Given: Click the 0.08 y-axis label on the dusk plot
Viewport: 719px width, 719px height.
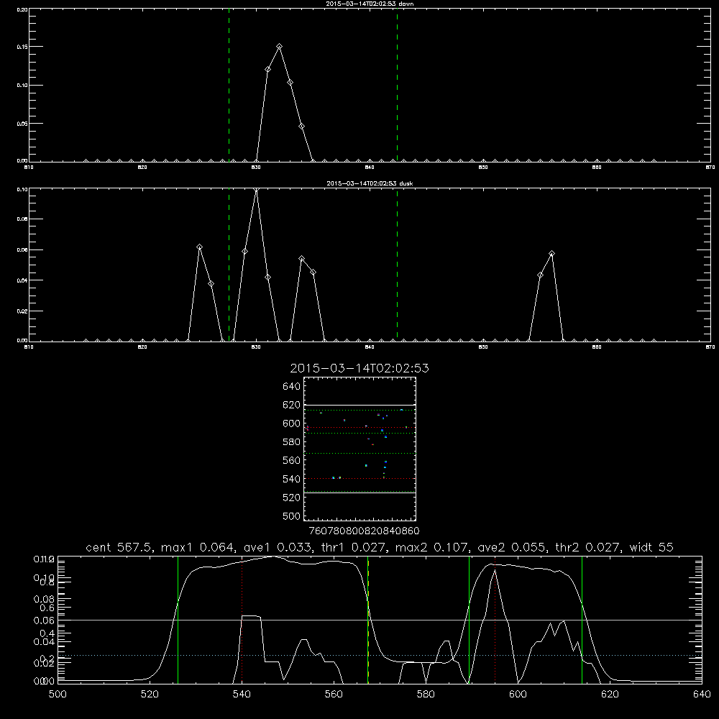Looking at the screenshot, I should [x=22, y=219].
